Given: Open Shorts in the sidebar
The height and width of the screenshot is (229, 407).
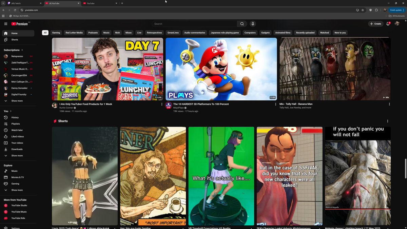Looking at the screenshot, I should pyautogui.click(x=18, y=40).
